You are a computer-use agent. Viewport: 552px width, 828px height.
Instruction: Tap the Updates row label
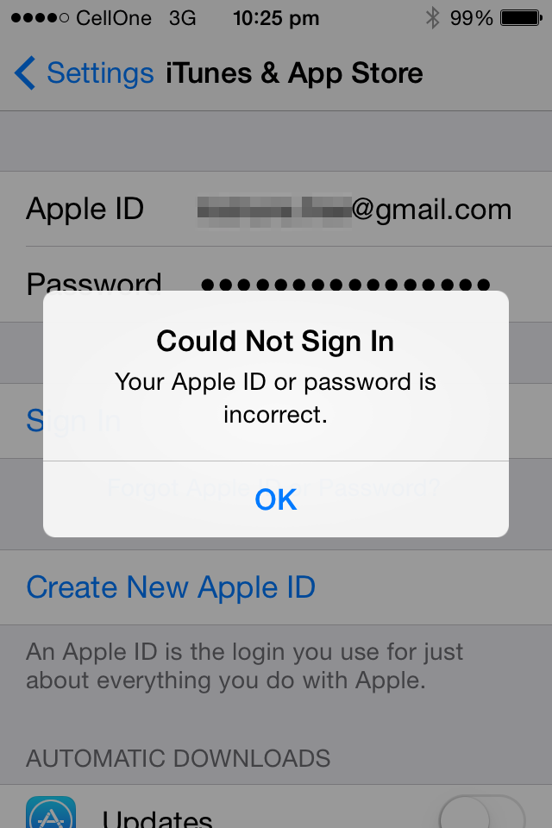click(158, 819)
